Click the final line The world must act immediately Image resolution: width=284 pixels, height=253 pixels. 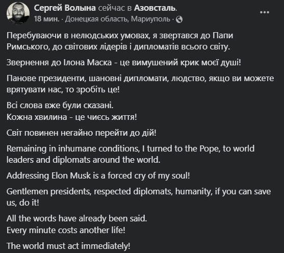68,246
